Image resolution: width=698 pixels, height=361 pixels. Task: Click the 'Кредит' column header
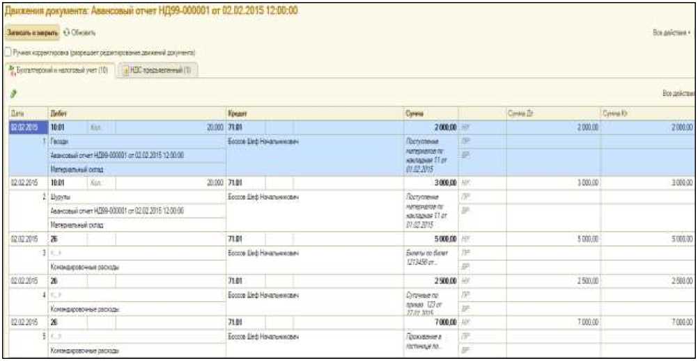[315, 114]
